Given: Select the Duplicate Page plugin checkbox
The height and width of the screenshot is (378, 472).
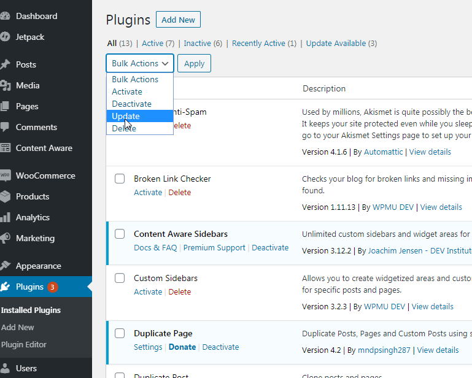Looking at the screenshot, I should [120, 334].
